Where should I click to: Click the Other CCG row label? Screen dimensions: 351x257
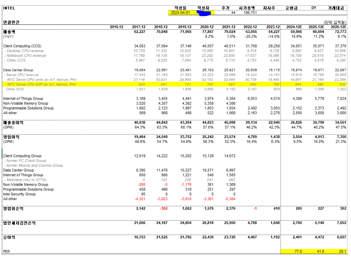(x=15, y=60)
